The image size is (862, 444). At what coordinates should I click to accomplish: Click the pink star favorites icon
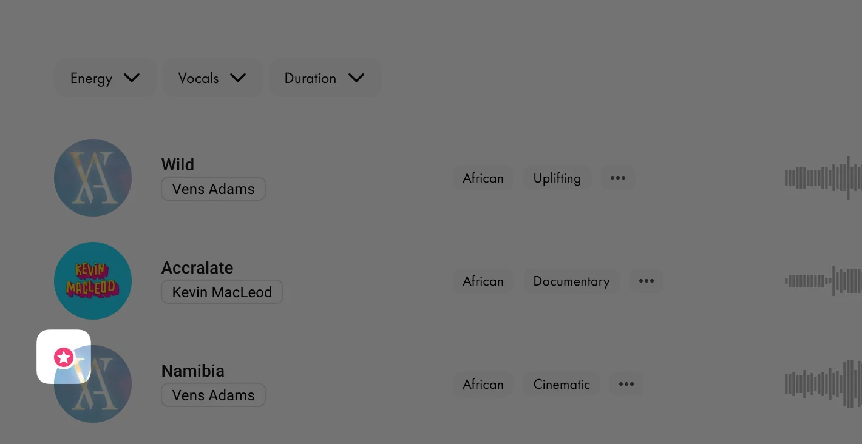[64, 357]
